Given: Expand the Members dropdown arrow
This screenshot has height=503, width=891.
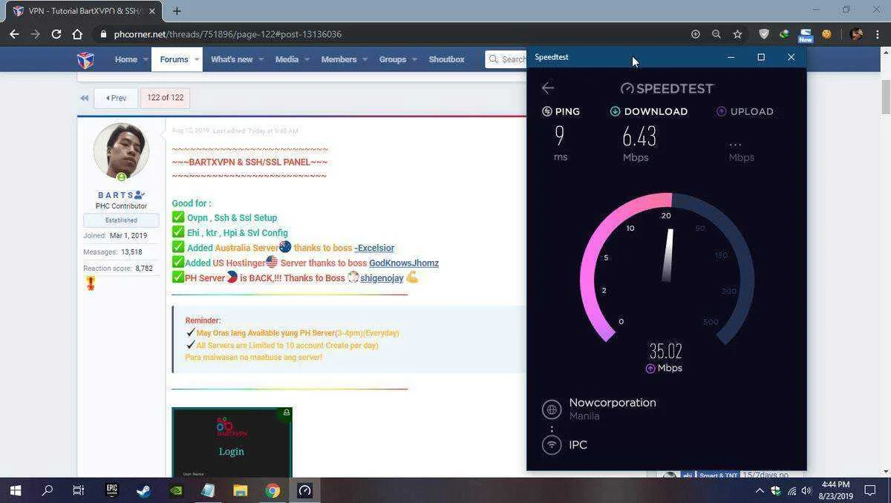Looking at the screenshot, I should (x=365, y=59).
